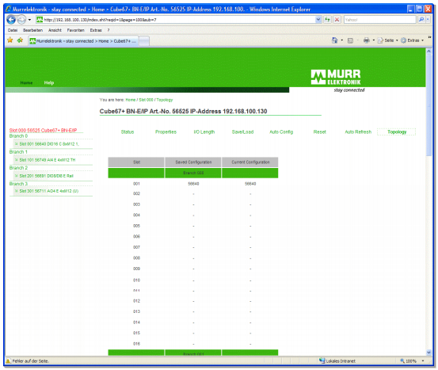Click the Print toolbar icon
Screen dimensions: 438x370
pos(366,40)
